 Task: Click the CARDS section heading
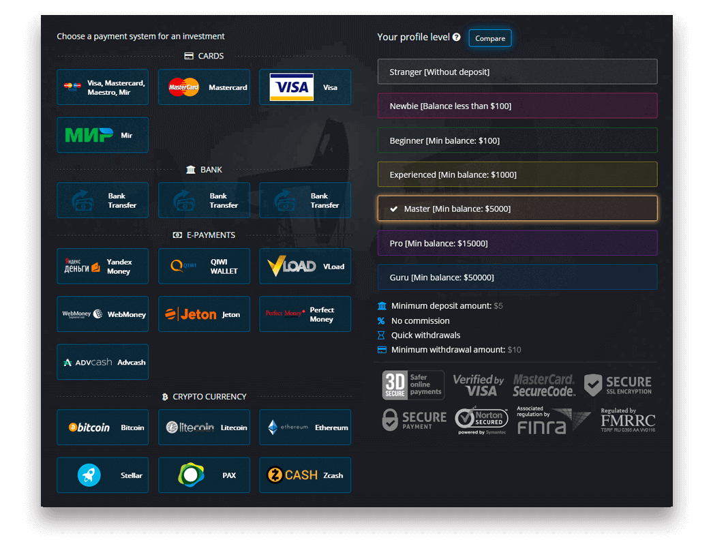pyautogui.click(x=204, y=56)
